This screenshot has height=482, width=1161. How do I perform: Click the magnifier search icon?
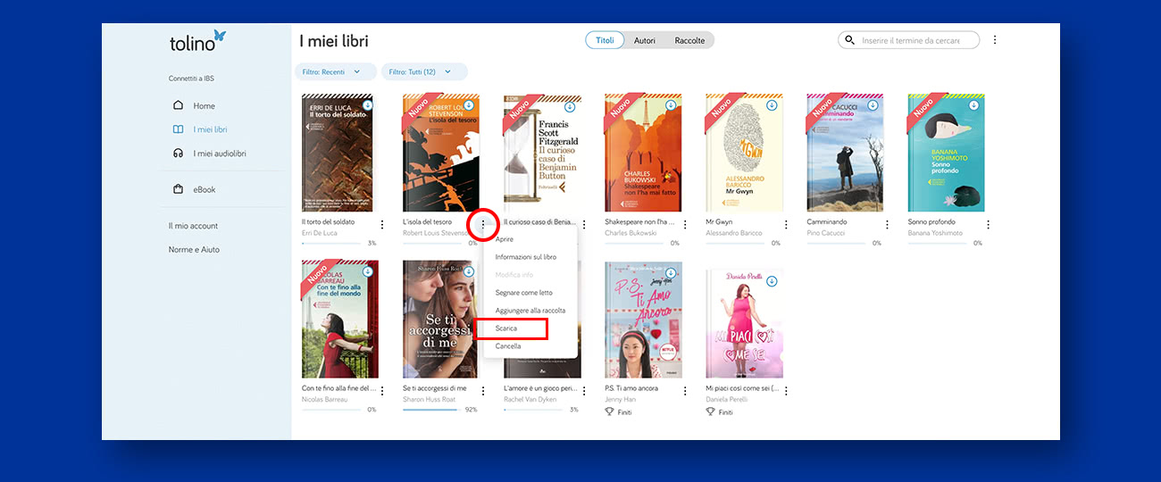click(x=850, y=40)
